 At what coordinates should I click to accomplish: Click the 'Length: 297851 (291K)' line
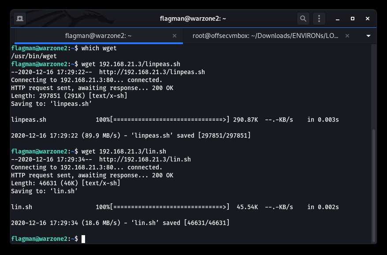69,96
